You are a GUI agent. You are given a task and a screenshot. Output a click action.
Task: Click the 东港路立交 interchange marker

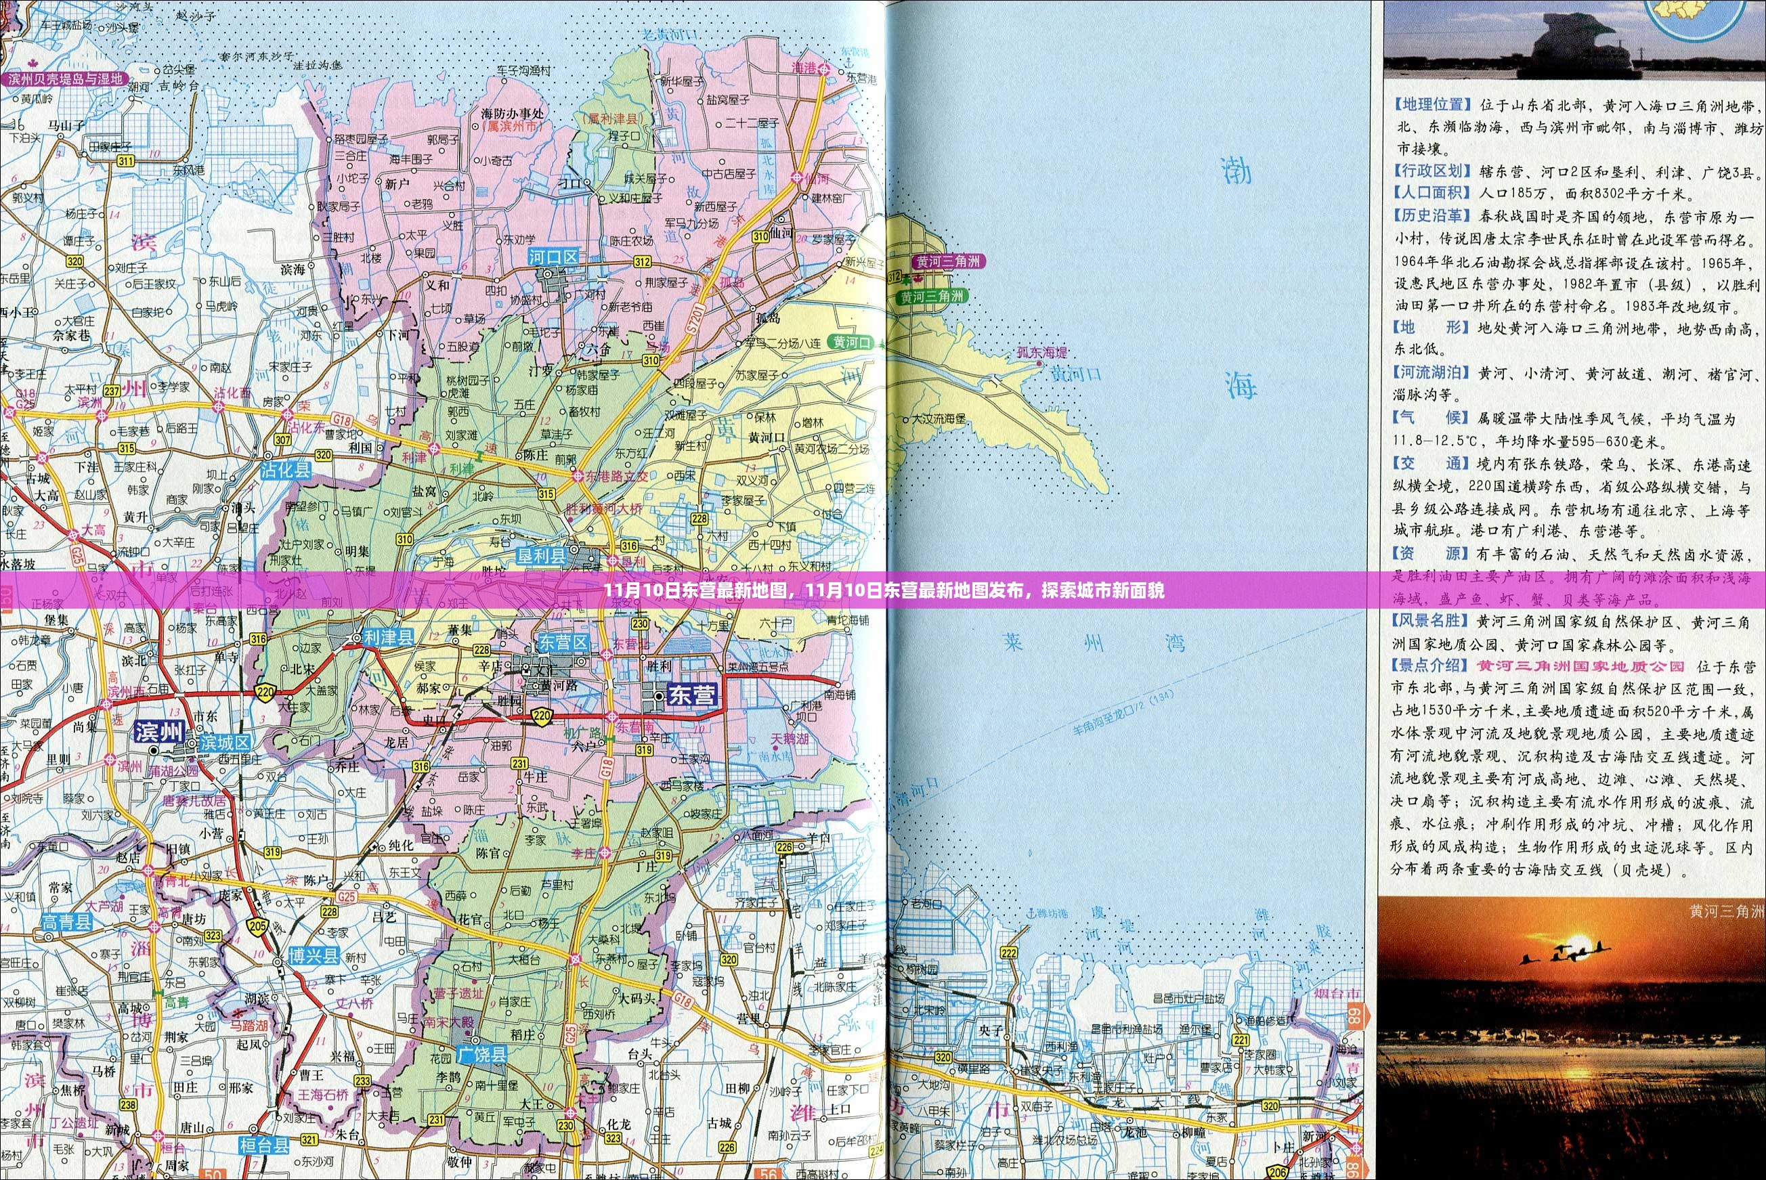[x=578, y=477]
